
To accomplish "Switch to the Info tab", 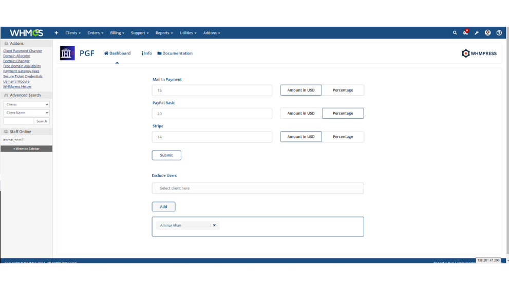I will 147,53.
